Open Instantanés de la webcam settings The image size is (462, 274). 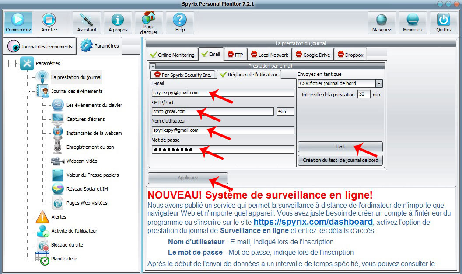[x=94, y=133]
